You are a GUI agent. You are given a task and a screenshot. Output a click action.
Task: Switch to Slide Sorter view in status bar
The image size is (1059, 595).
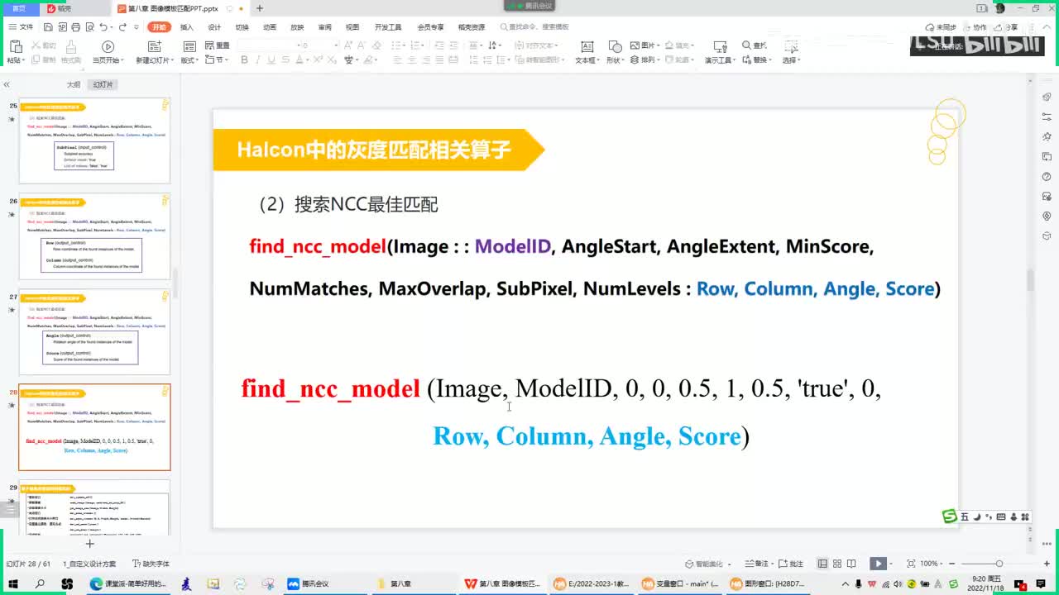pos(837,564)
